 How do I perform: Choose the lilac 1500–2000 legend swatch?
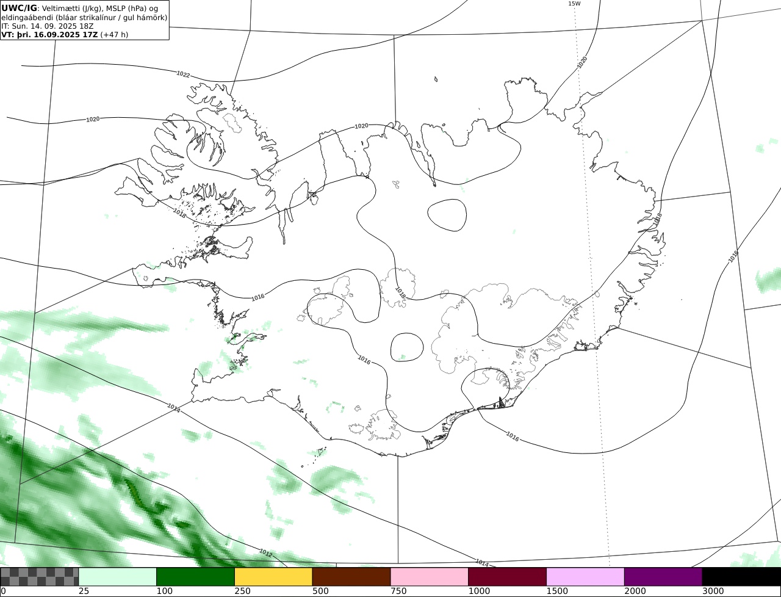585,577
